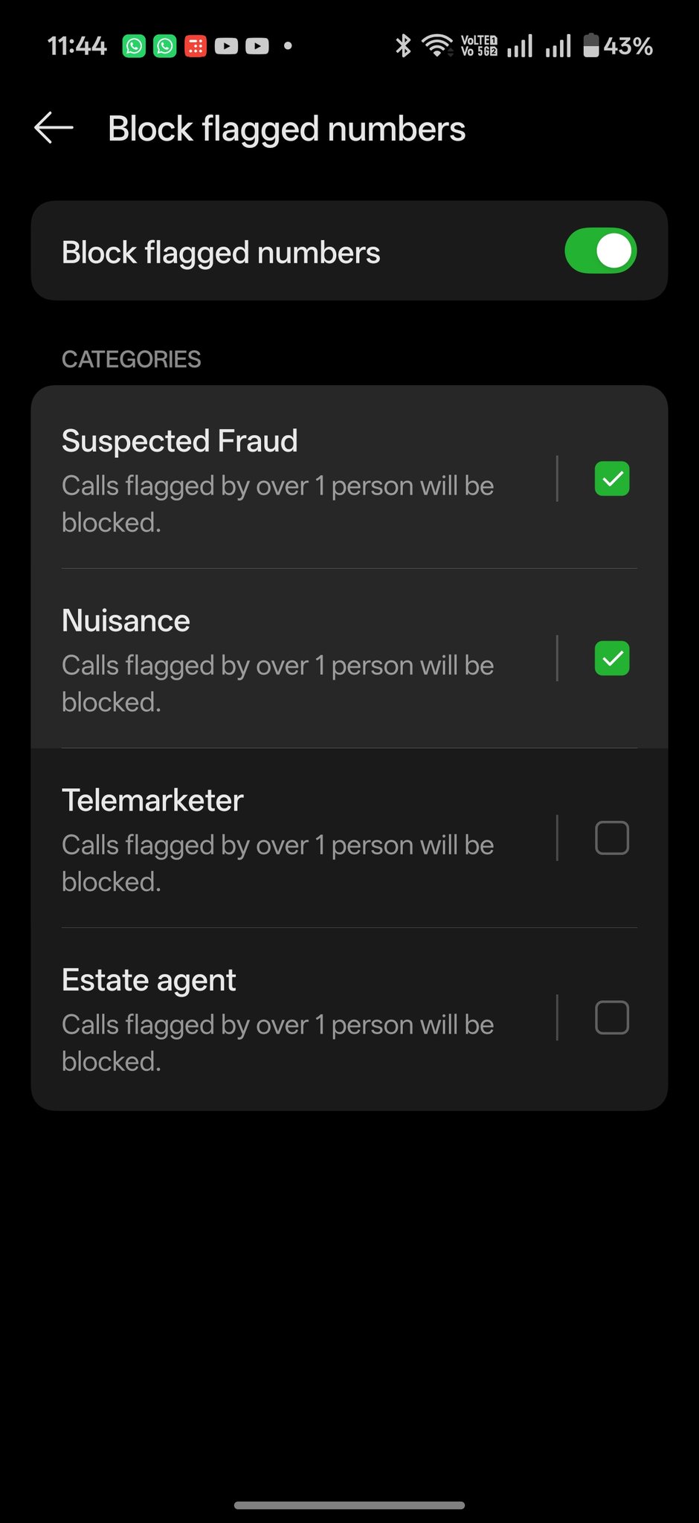This screenshot has width=699, height=1523.
Task: Tap the VoLTE network indicator
Action: point(479,46)
